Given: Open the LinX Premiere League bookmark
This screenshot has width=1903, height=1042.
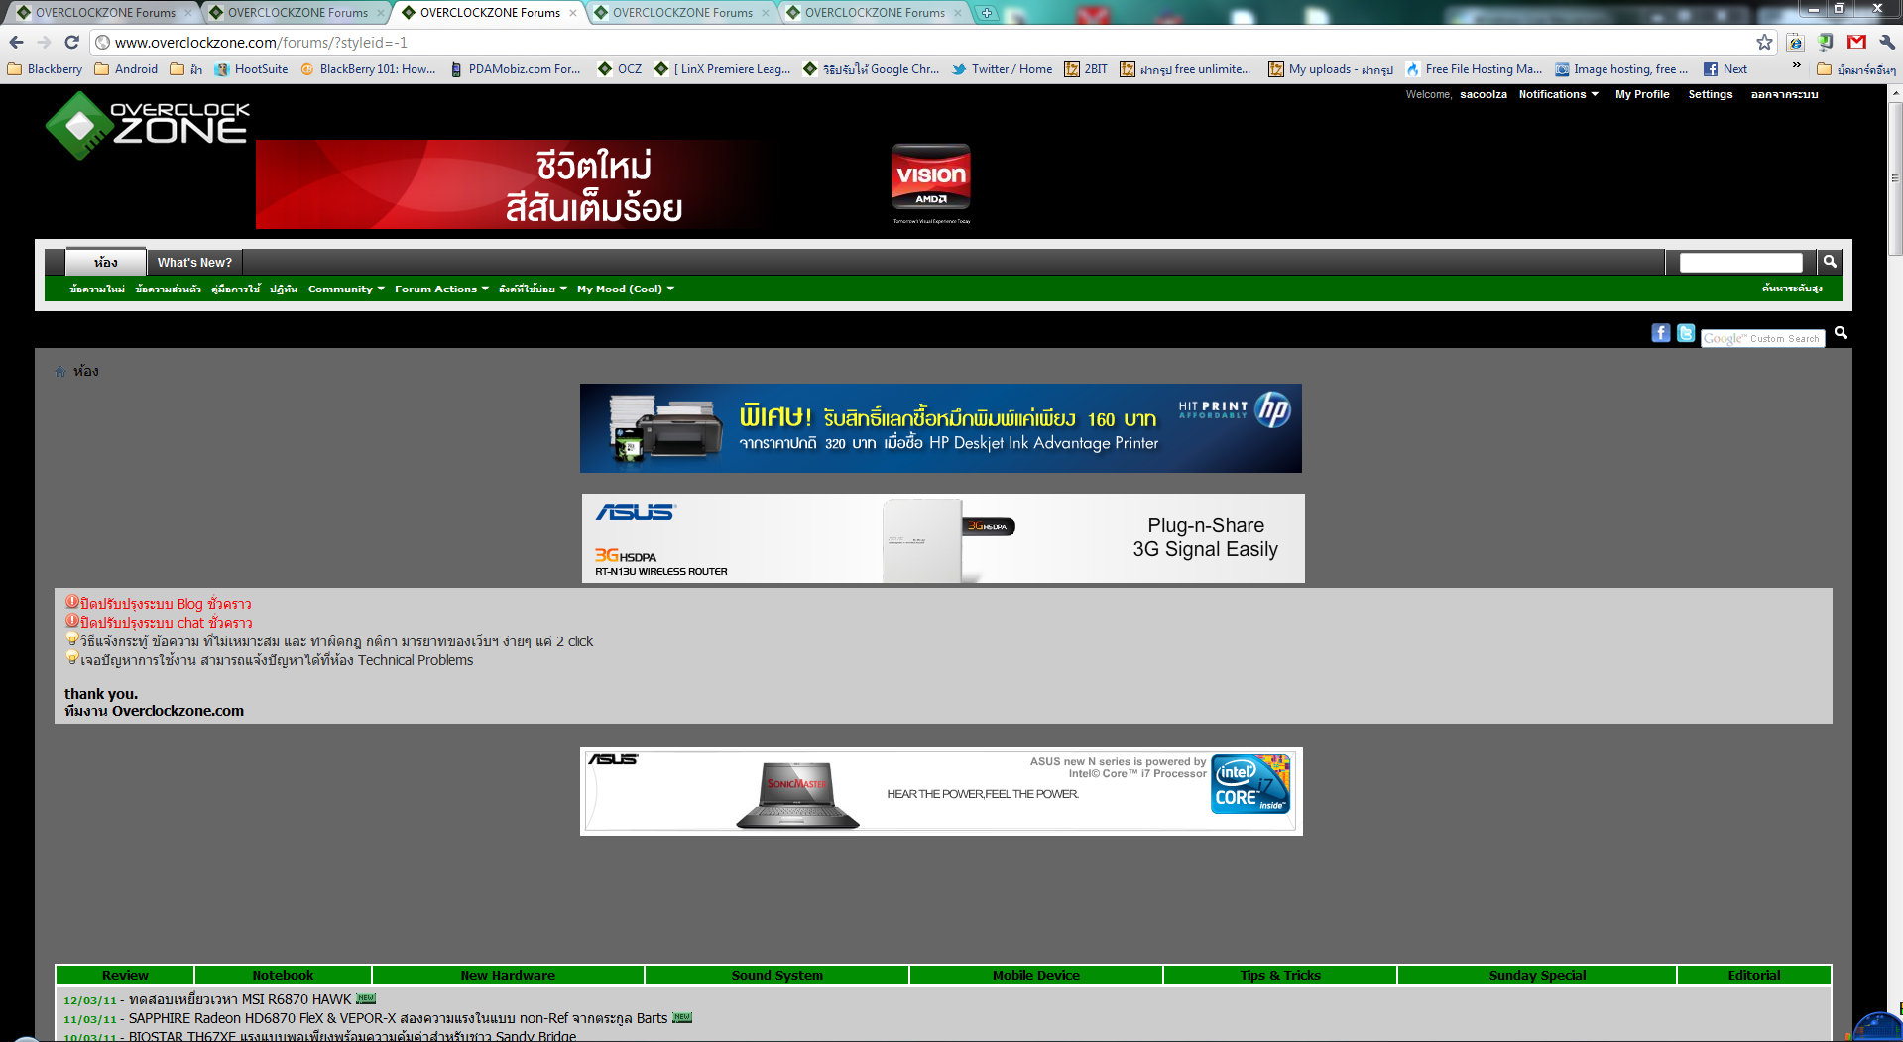Looking at the screenshot, I should [723, 69].
